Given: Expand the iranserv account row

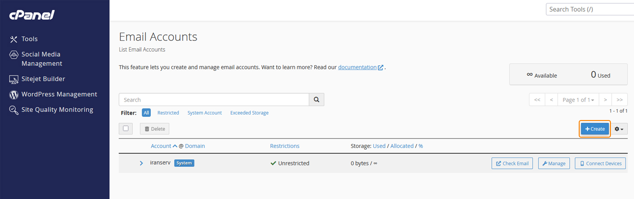Looking at the screenshot, I should [141, 163].
